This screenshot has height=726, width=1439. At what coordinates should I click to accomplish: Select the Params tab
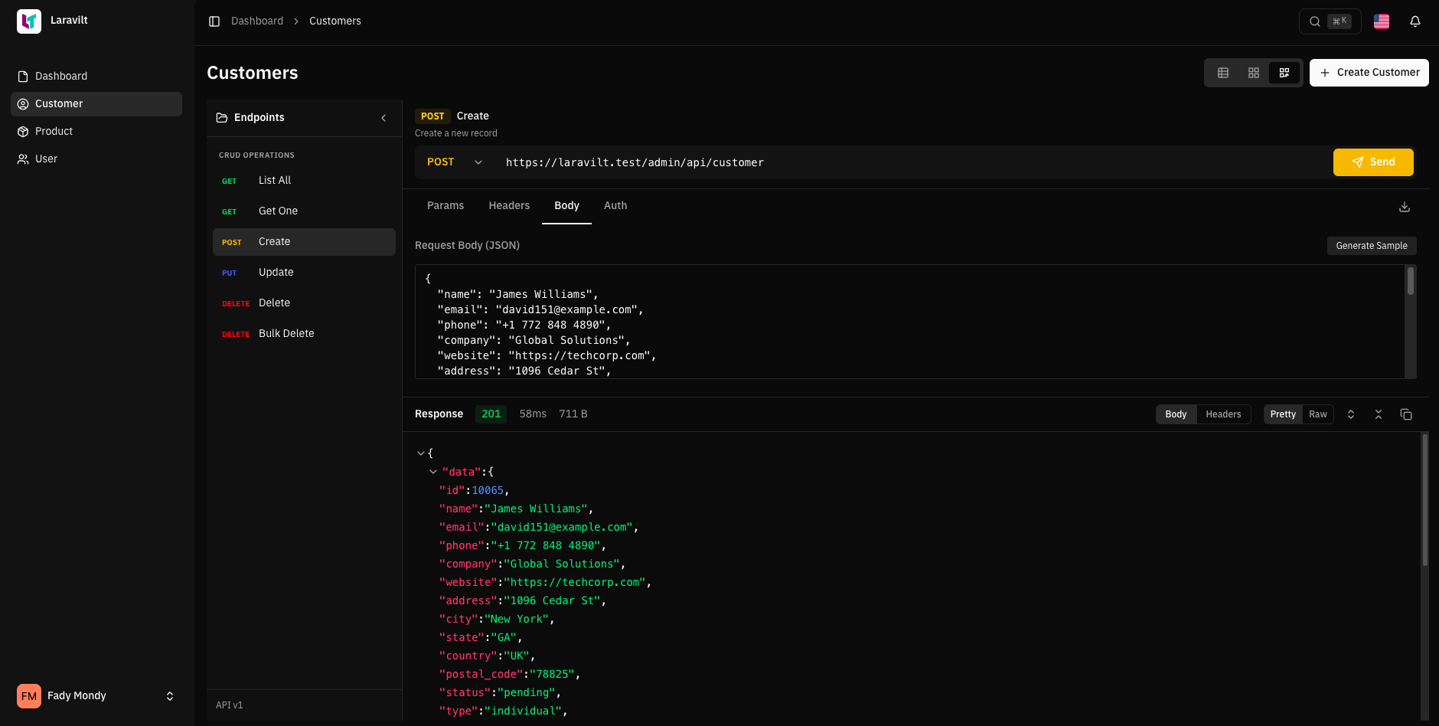click(445, 205)
